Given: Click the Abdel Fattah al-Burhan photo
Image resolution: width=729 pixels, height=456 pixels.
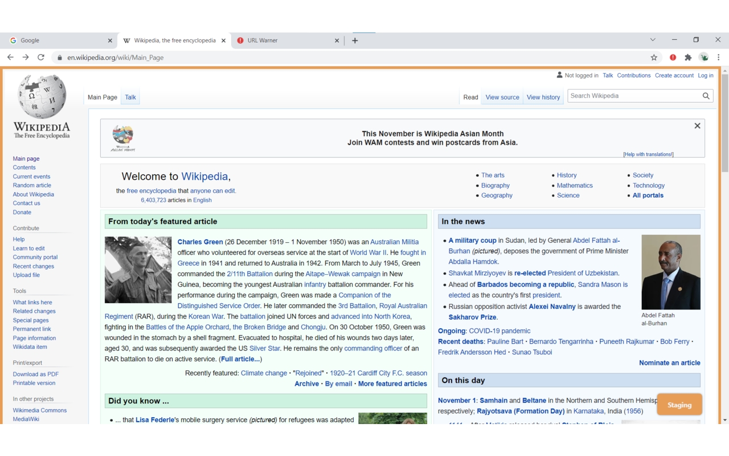Looking at the screenshot, I should point(671,272).
